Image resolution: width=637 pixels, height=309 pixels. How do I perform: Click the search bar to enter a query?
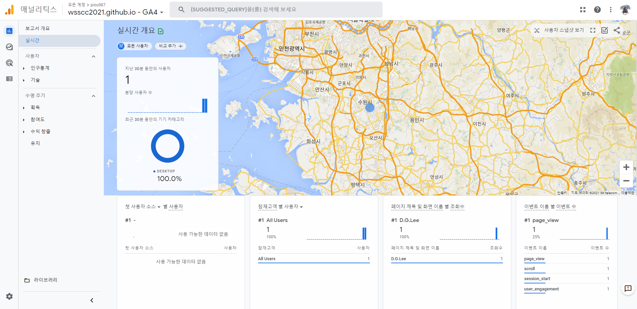[276, 9]
